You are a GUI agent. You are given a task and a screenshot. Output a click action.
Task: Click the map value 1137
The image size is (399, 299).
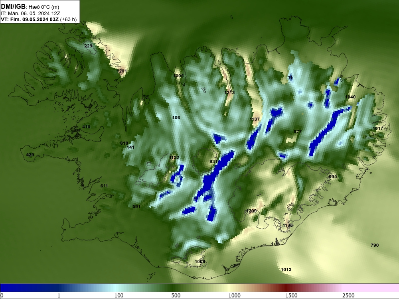[x=255, y=119]
